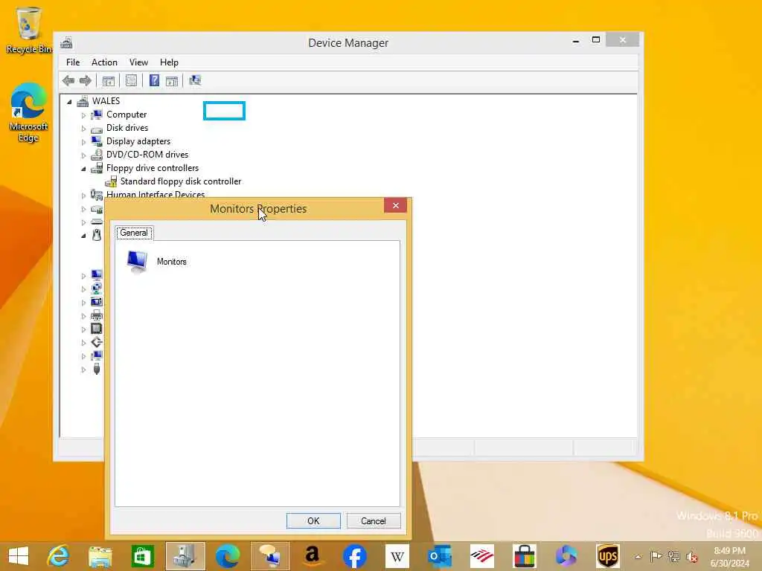The width and height of the screenshot is (762, 571).
Task: Open the Help menu
Action: point(169,62)
